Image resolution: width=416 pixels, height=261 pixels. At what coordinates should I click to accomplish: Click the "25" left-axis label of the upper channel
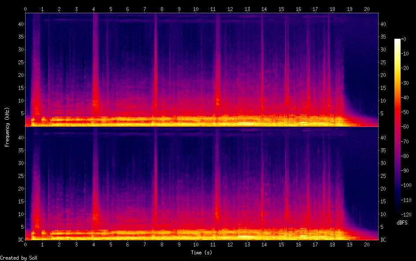pos(21,62)
